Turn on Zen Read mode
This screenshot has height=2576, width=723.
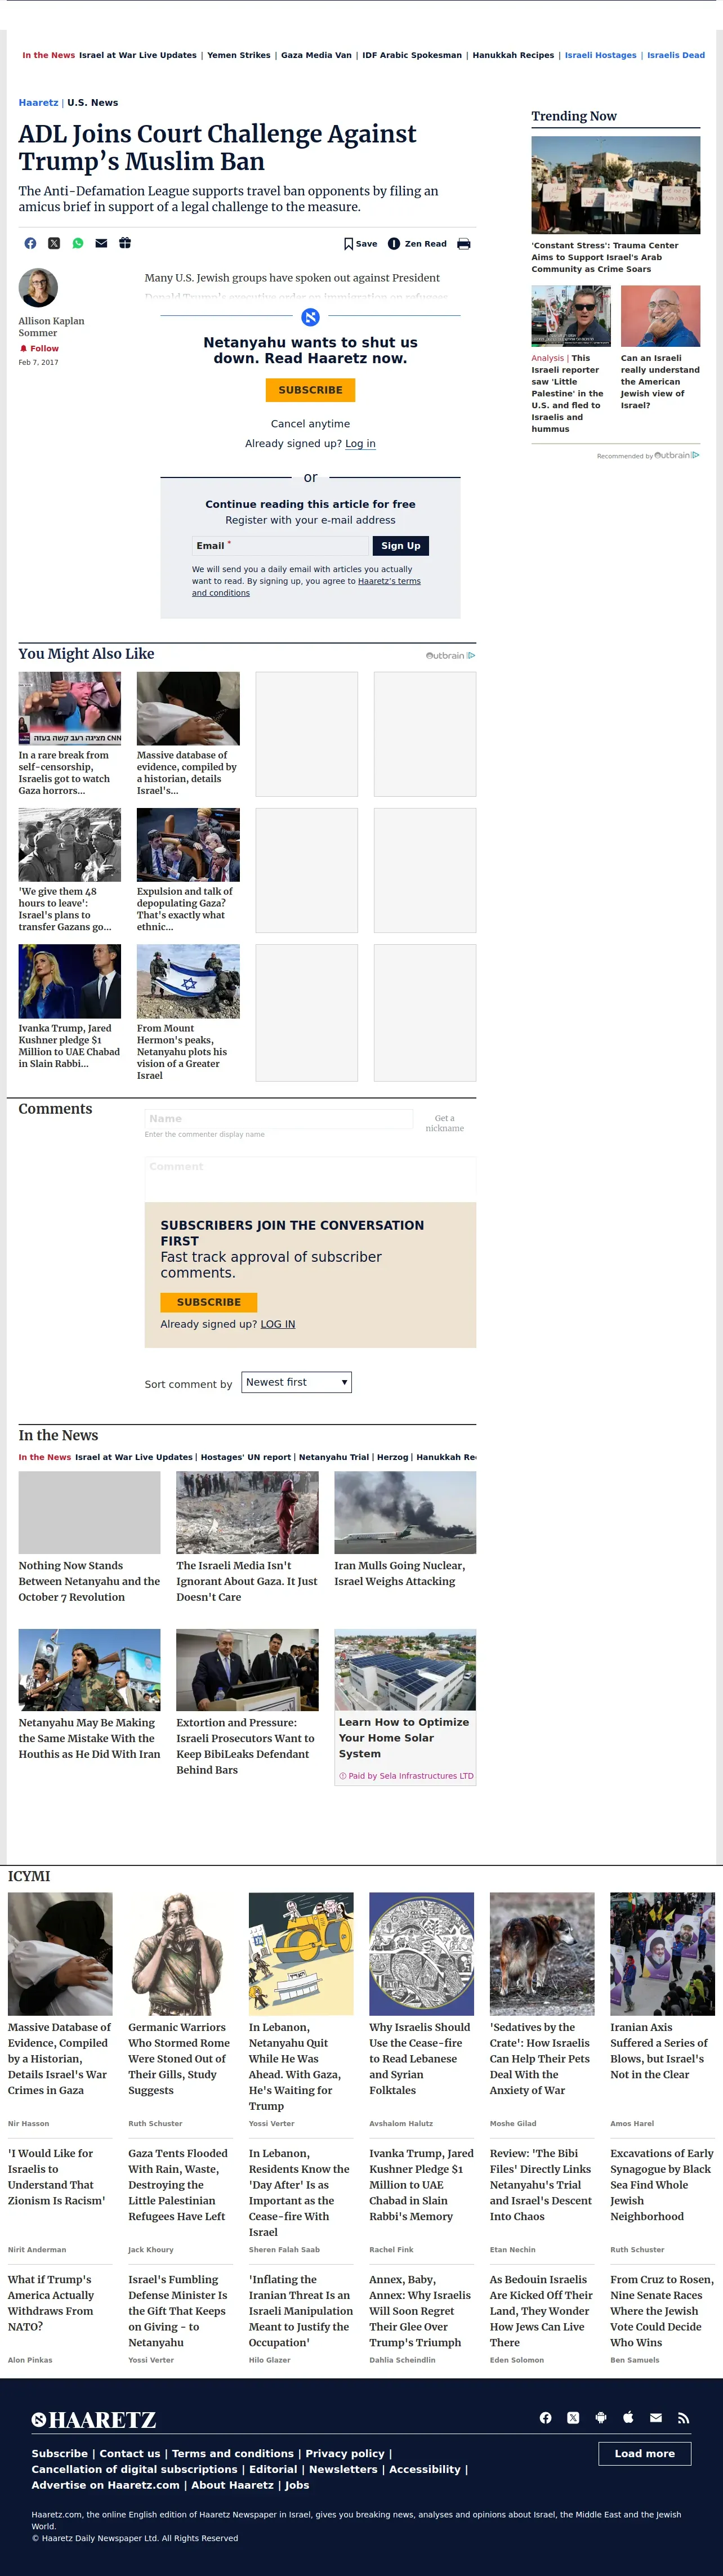click(x=417, y=244)
